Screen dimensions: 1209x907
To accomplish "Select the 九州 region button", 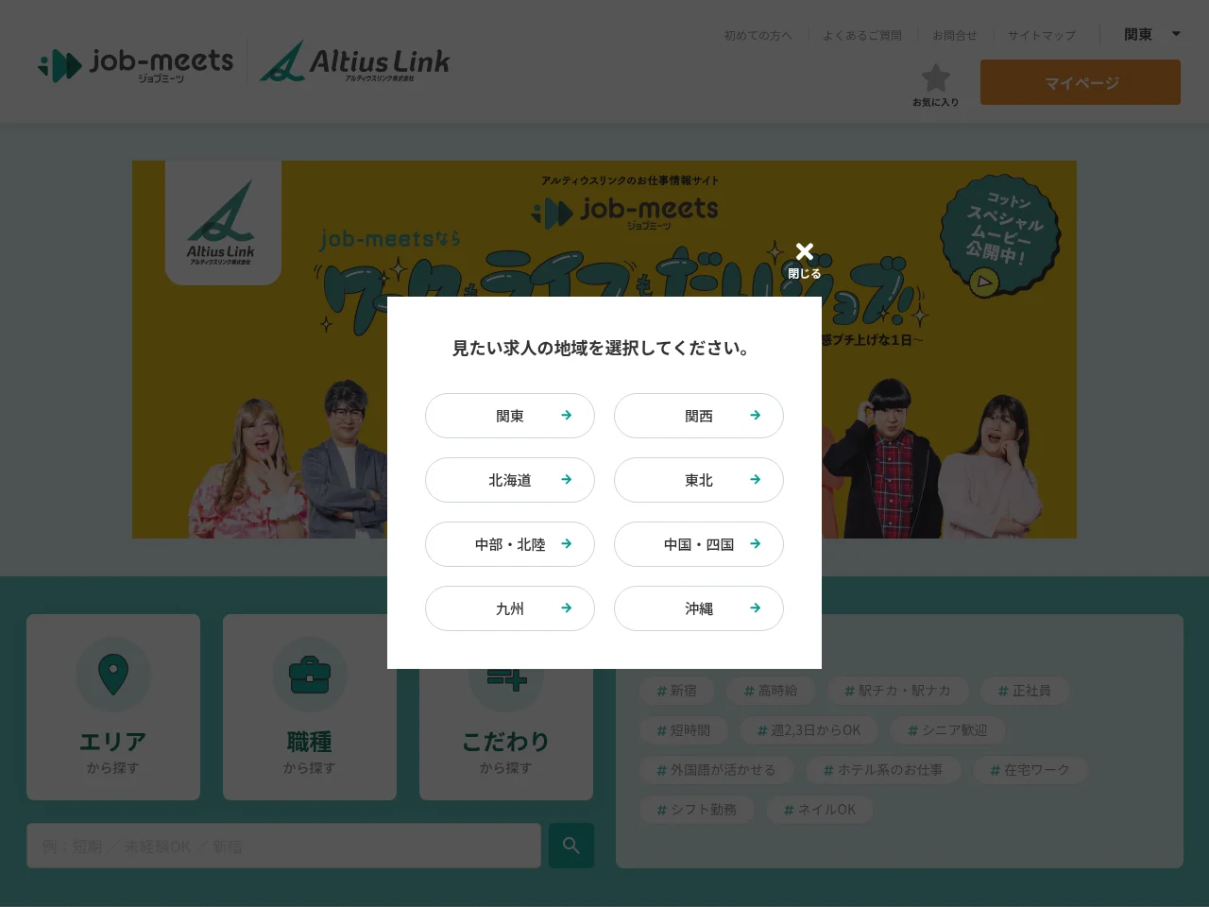I will tap(510, 608).
